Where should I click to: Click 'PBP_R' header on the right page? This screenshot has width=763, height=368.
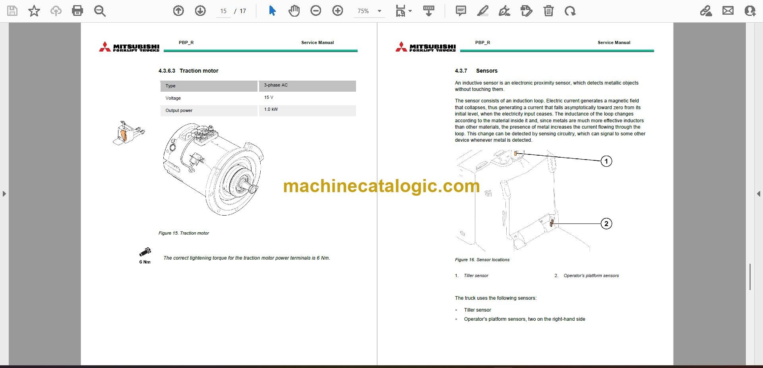(x=482, y=42)
